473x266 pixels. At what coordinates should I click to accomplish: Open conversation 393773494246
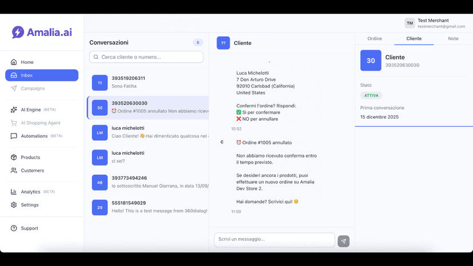click(x=148, y=183)
